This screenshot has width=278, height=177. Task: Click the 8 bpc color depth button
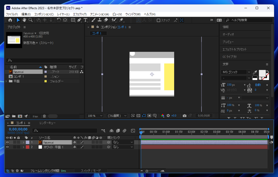(35, 116)
